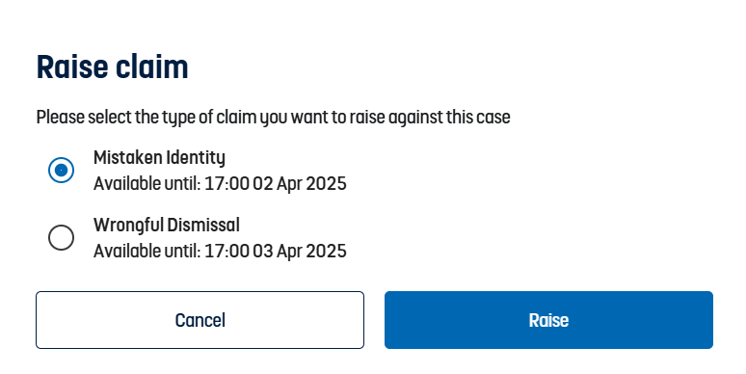Click the Raise claim heading

(x=112, y=67)
